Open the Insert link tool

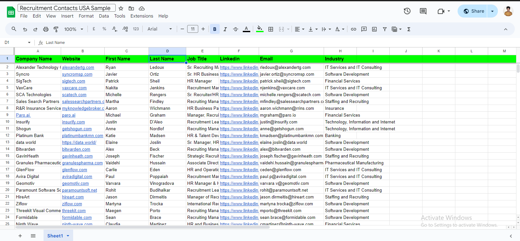(354, 29)
